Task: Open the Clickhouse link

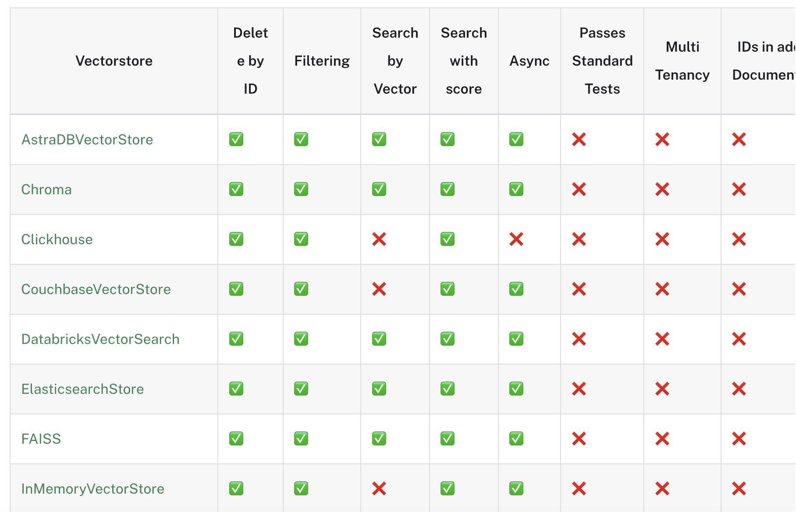Action: click(x=57, y=239)
